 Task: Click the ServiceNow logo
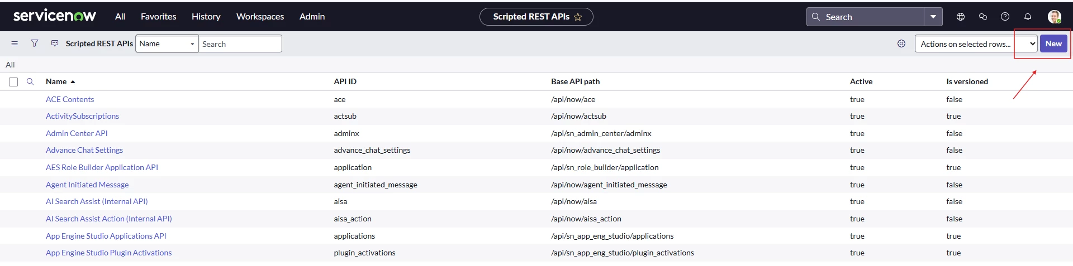55,16
